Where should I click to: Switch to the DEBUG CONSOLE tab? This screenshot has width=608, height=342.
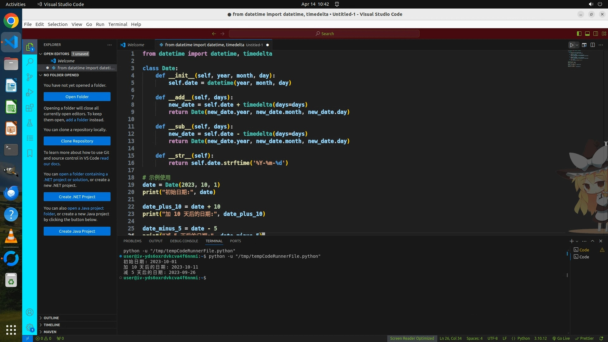[x=184, y=241]
